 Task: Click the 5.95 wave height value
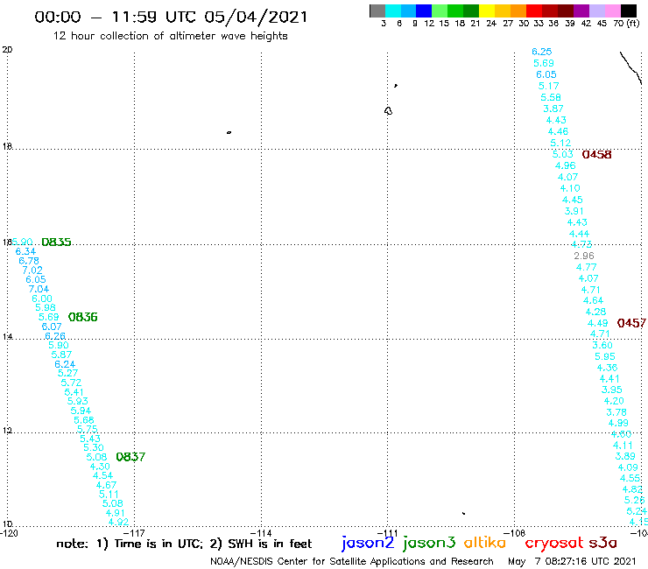[604, 356]
